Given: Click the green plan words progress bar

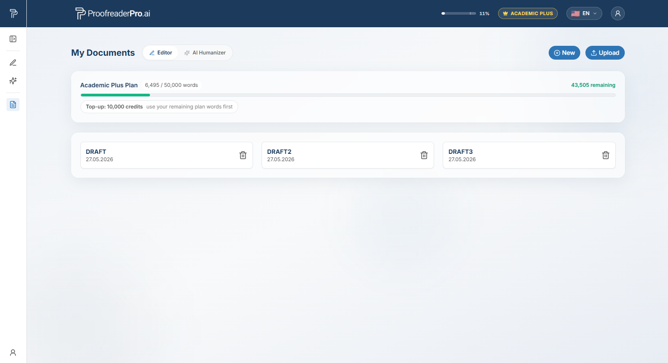Looking at the screenshot, I should click(x=348, y=95).
